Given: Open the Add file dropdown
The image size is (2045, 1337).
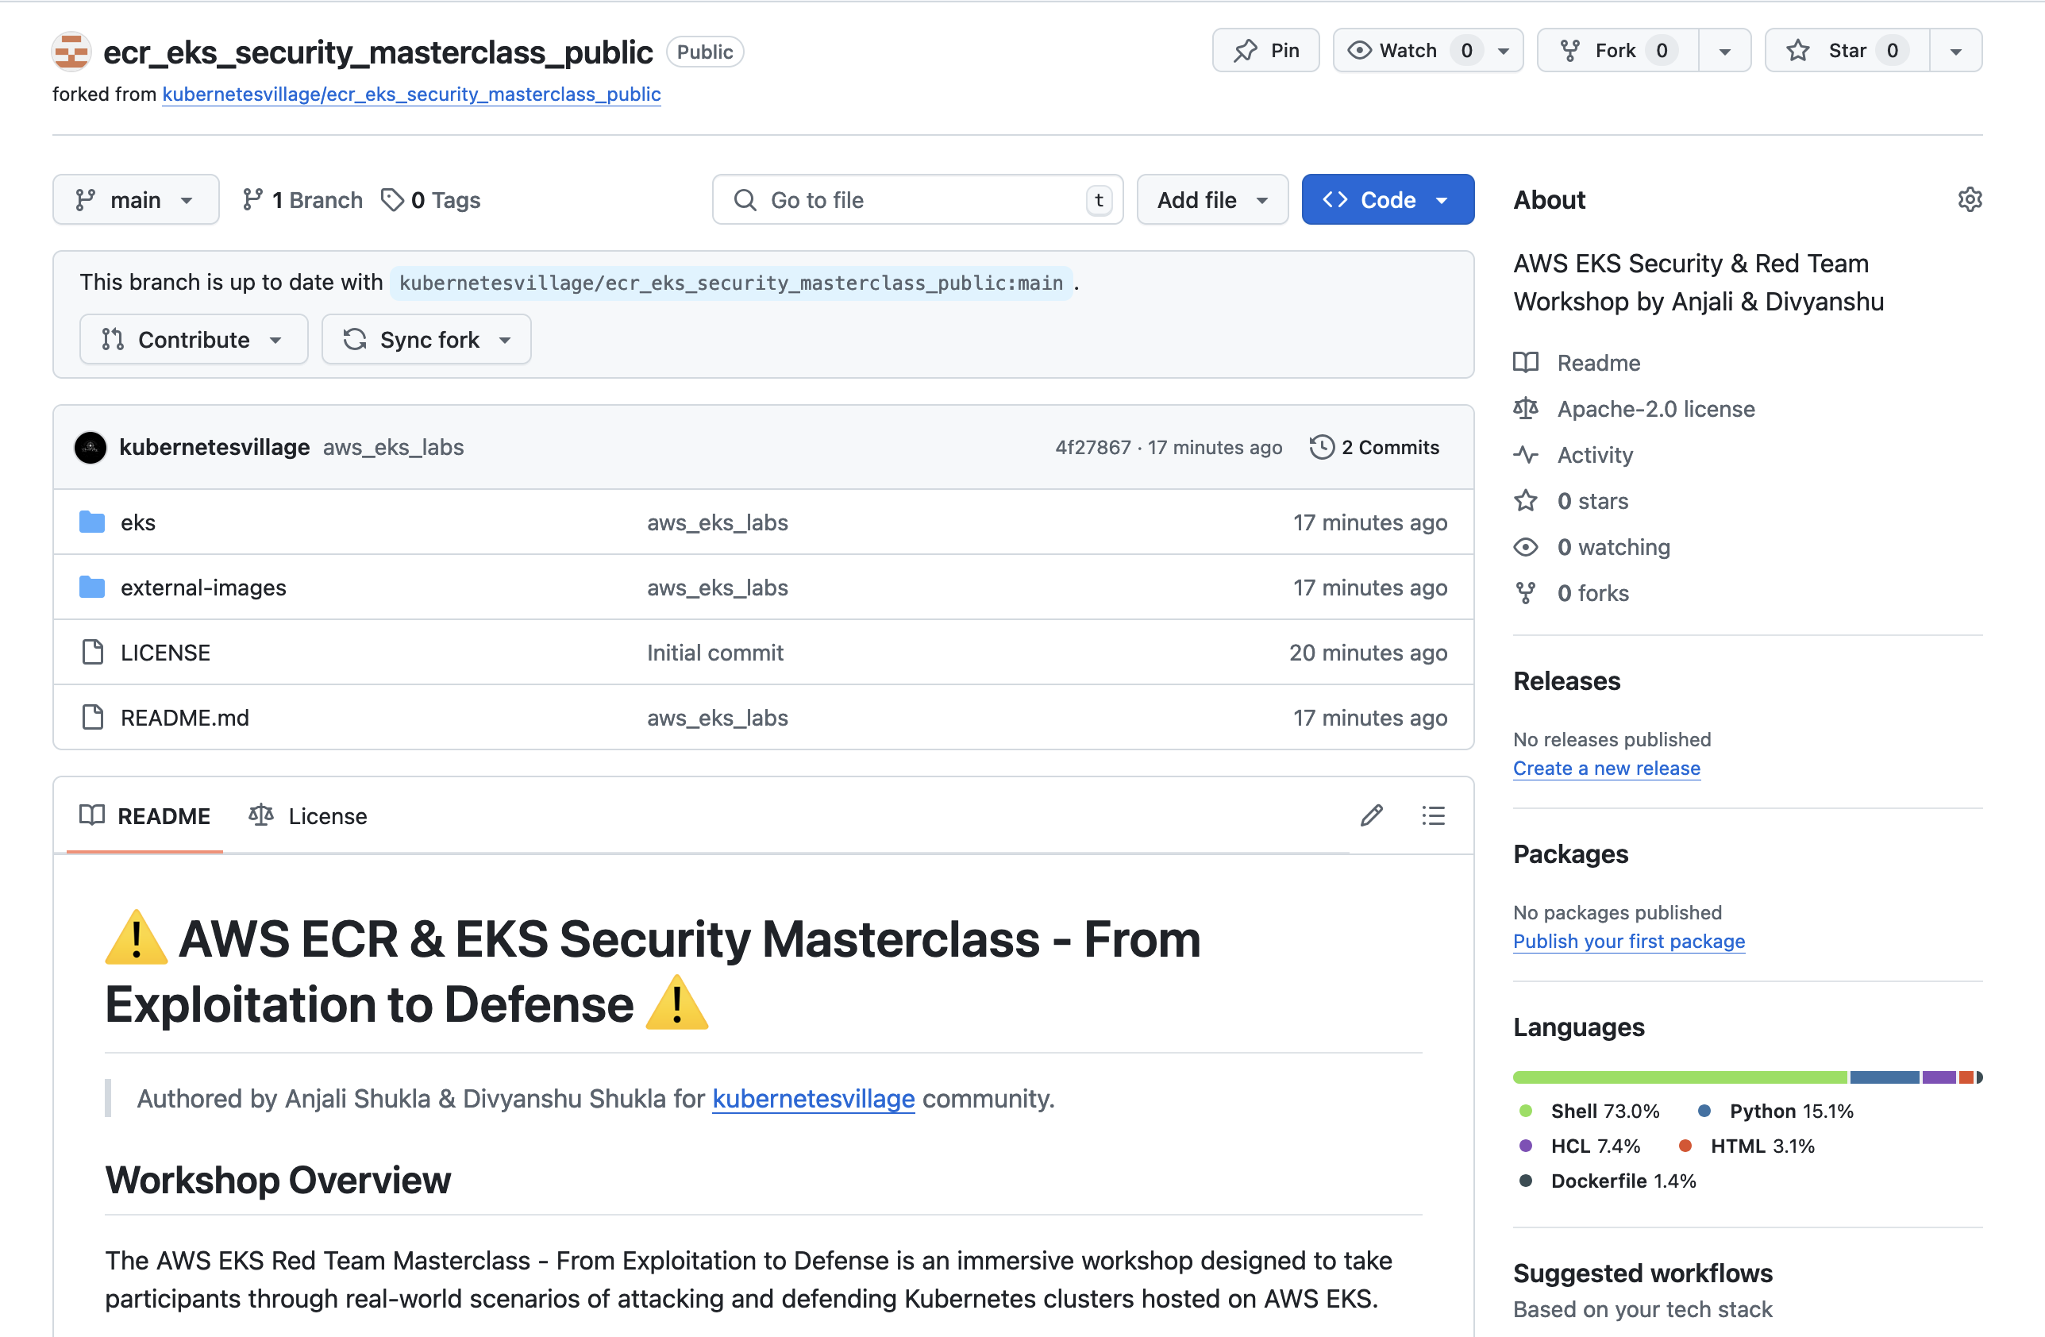Looking at the screenshot, I should click(x=1212, y=200).
